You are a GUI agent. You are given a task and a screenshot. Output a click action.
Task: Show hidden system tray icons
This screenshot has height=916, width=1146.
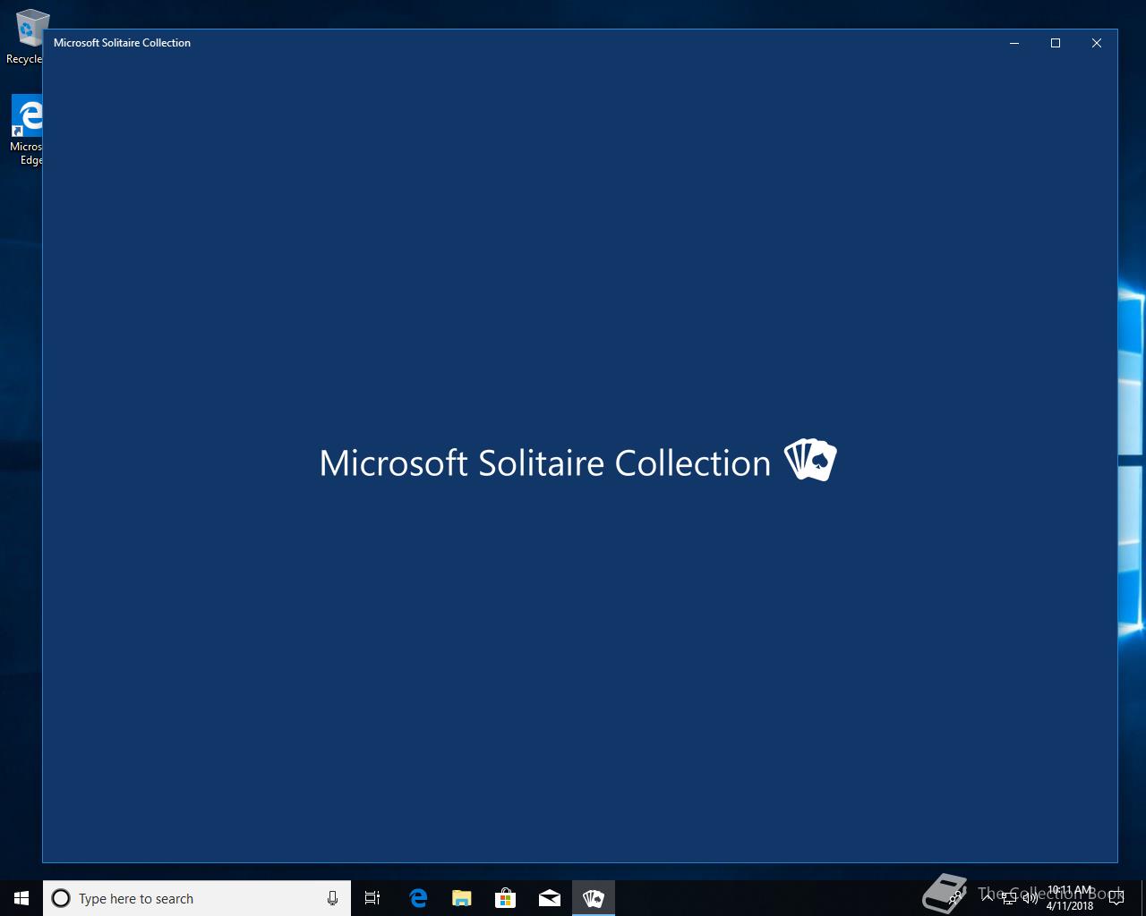(988, 898)
